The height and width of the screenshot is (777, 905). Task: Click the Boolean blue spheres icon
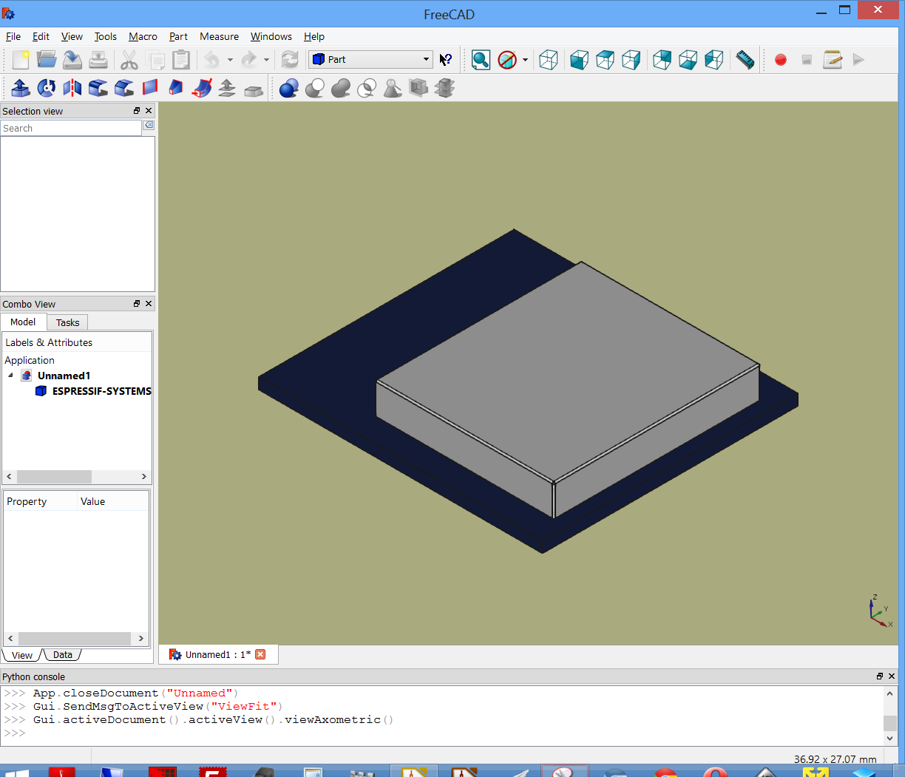tap(289, 88)
